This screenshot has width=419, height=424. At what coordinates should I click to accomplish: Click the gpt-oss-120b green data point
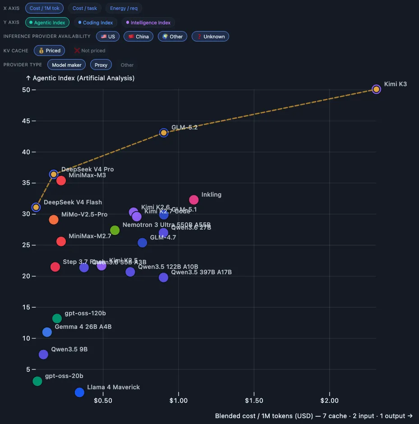(x=57, y=318)
